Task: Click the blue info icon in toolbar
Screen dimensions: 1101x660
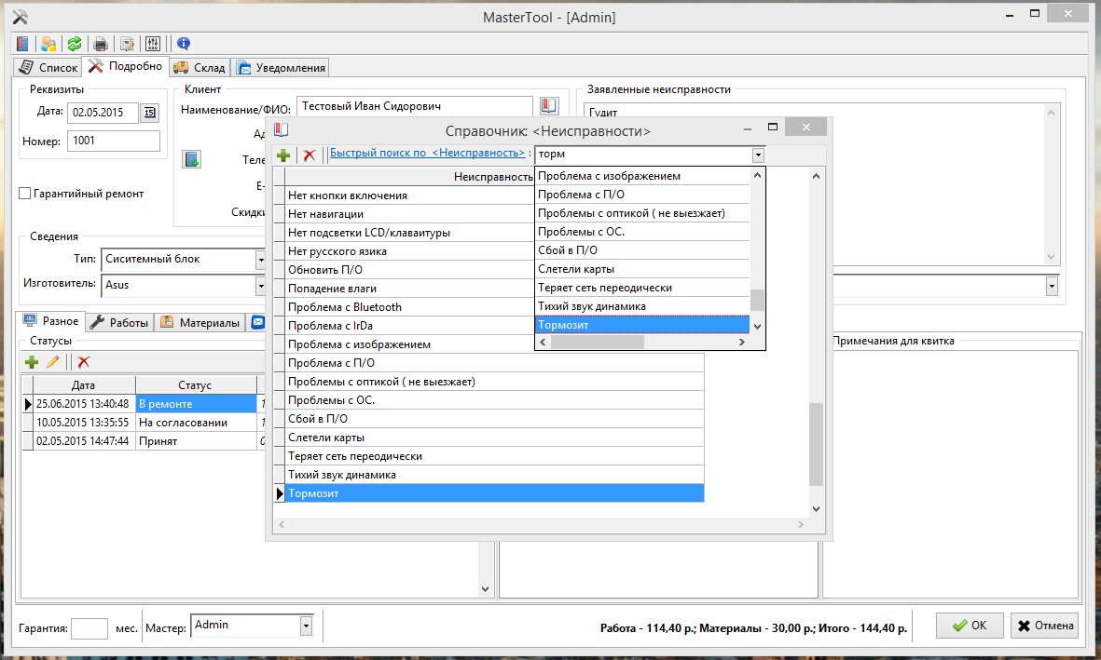Action: pyautogui.click(x=184, y=44)
